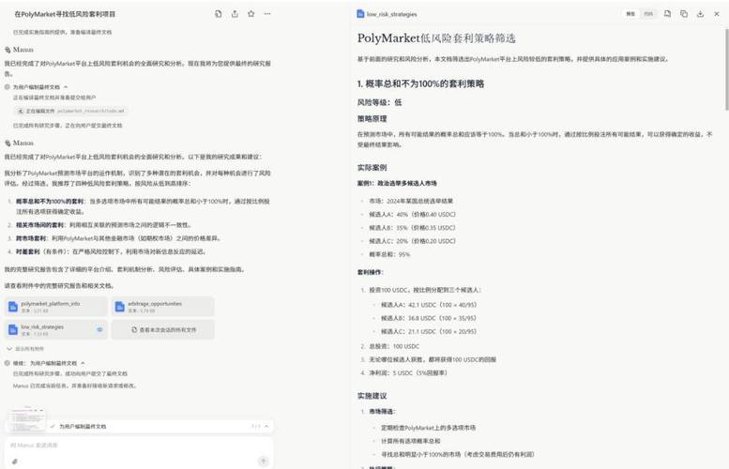
Task: Collapse the first 为用户编制最终文档 step
Action: click(x=66, y=87)
